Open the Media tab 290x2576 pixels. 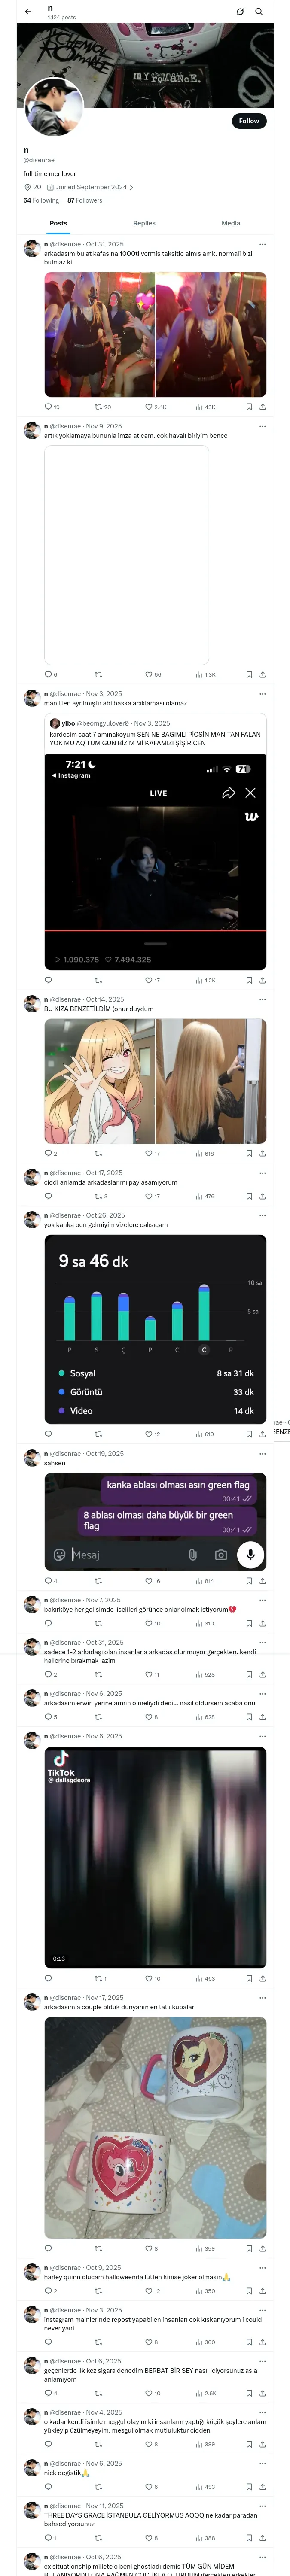(x=231, y=223)
